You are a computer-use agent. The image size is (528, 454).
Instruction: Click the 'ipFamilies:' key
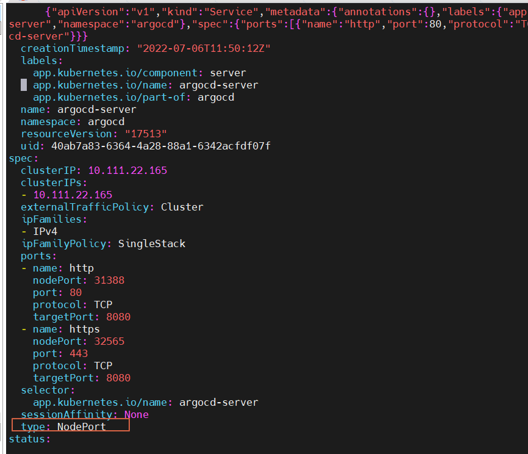click(x=54, y=220)
